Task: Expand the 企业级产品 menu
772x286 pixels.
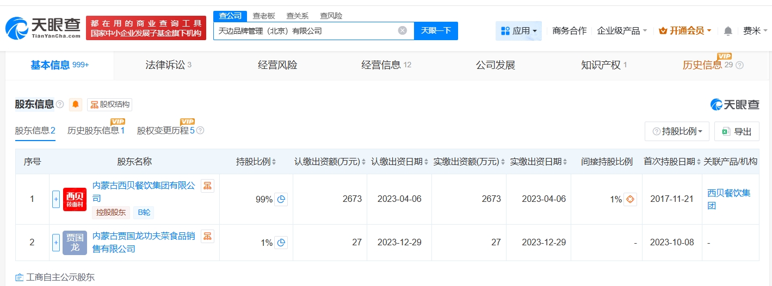Action: click(622, 31)
